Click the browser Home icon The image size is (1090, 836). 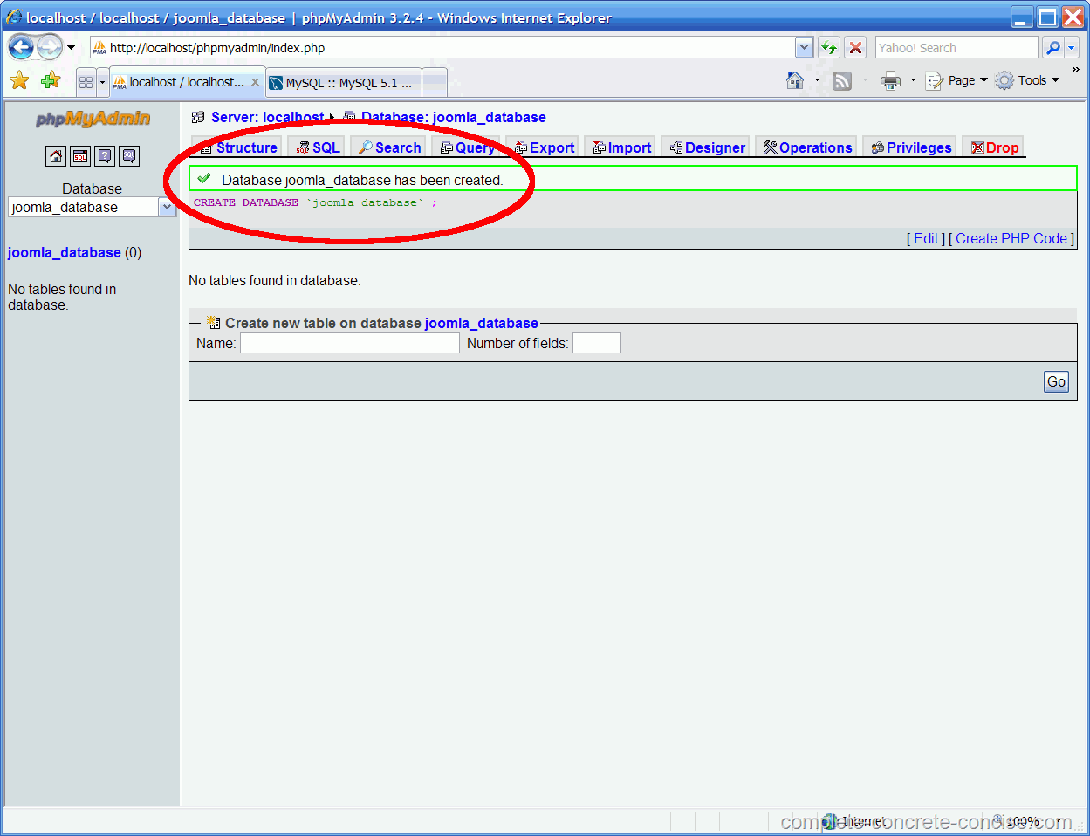[795, 80]
